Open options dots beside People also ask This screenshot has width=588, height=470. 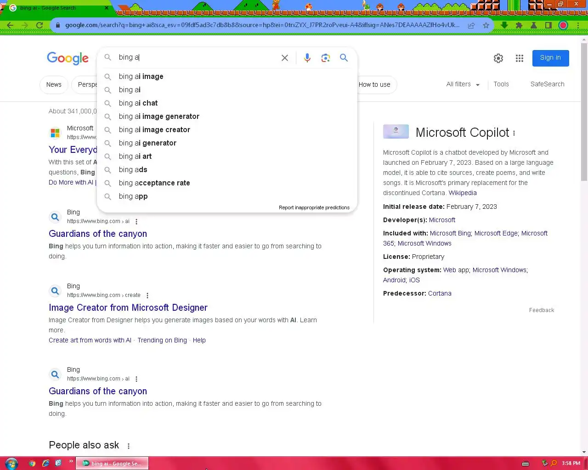pos(129,446)
